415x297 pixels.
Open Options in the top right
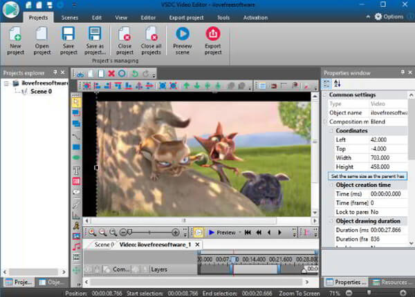[389, 17]
